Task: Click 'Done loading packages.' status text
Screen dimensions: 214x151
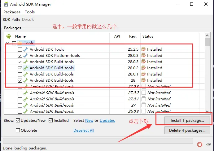Action: coord(25,148)
